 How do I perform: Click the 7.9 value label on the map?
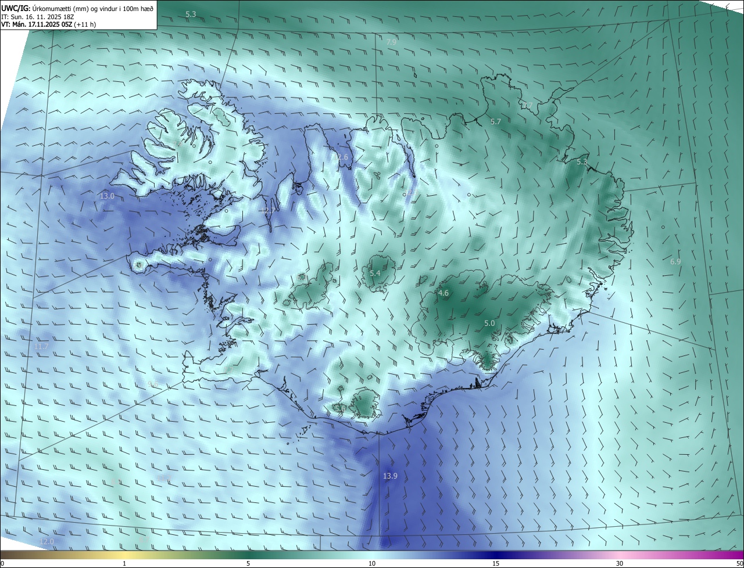[391, 42]
